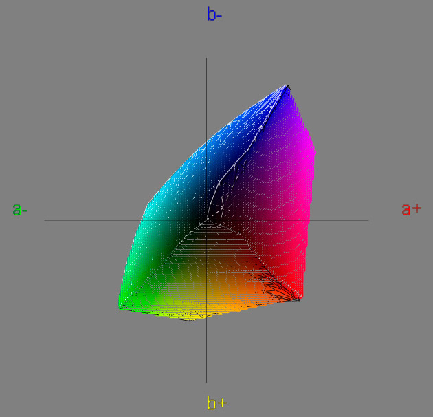This screenshot has height=417, width=433.
Task: Click the yellow b+ axis label
Action: tap(216, 403)
